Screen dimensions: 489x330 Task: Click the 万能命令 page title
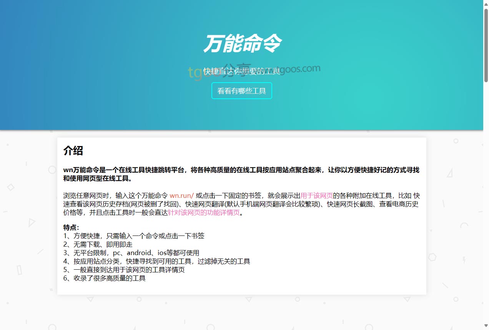(x=242, y=43)
